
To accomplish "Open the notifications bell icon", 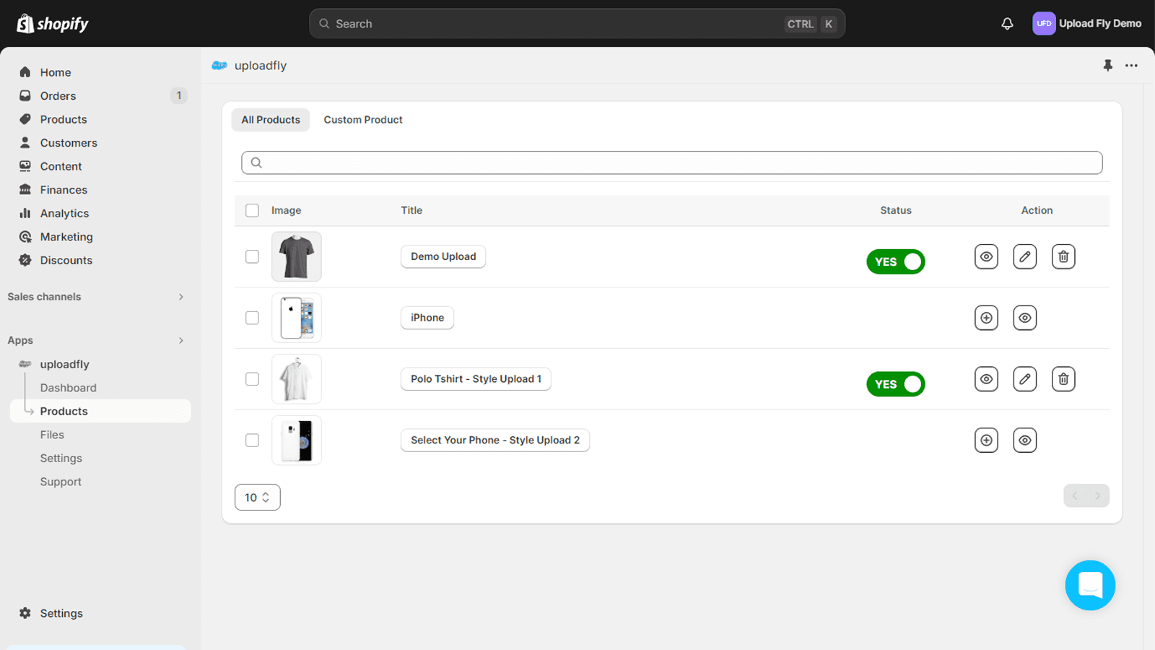I will coord(1007,23).
